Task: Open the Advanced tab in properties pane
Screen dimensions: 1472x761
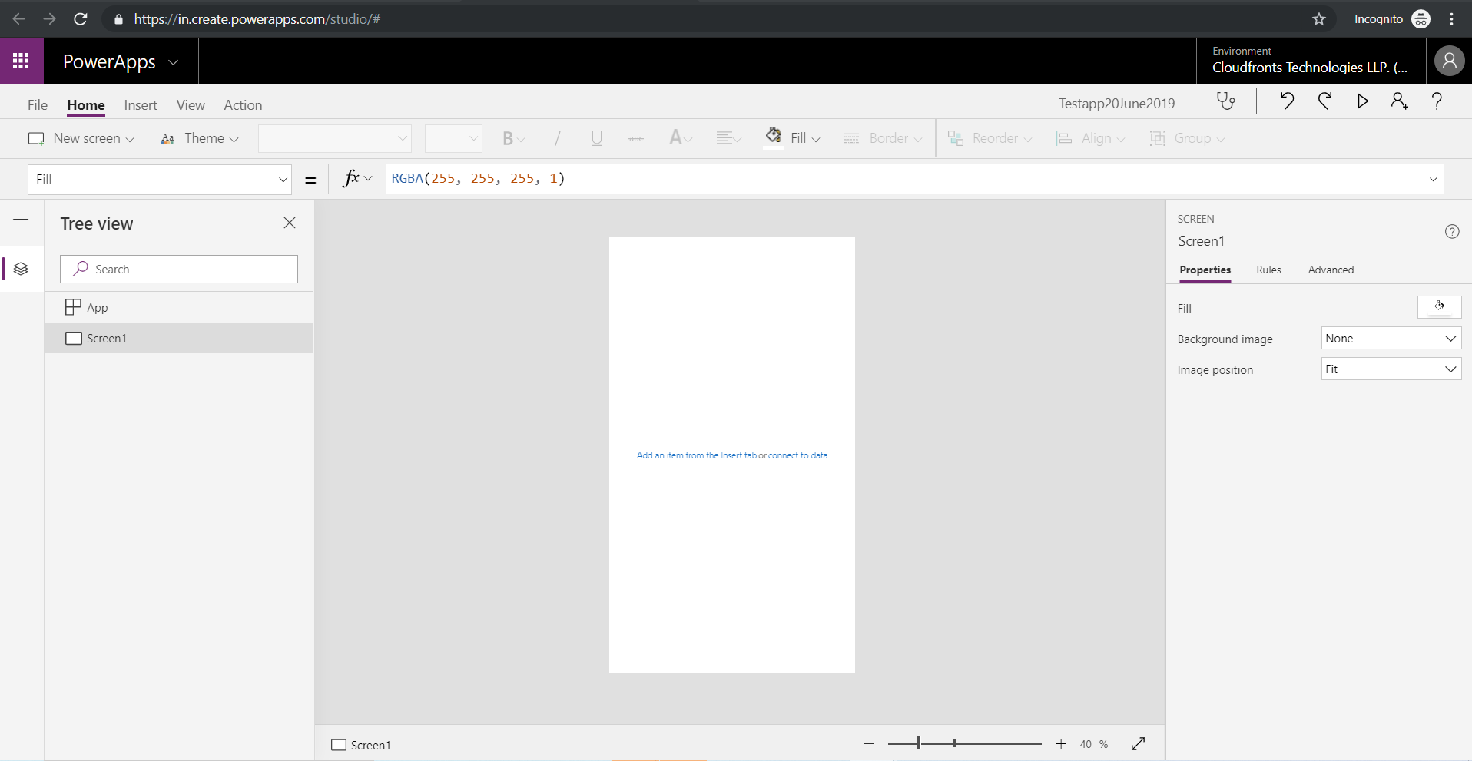Action: [1331, 270]
